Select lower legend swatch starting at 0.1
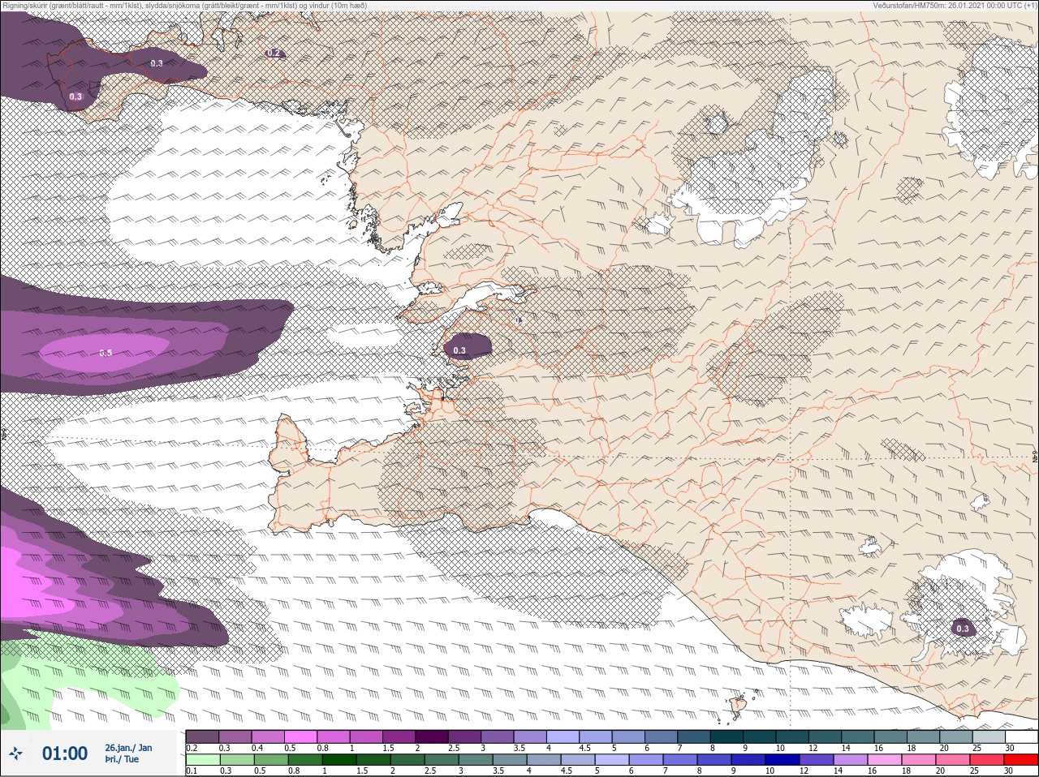The width and height of the screenshot is (1039, 777). point(202,760)
